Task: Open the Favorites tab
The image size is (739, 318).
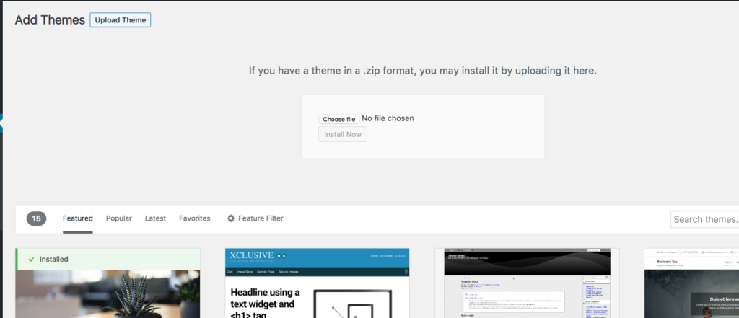Action: (x=195, y=218)
